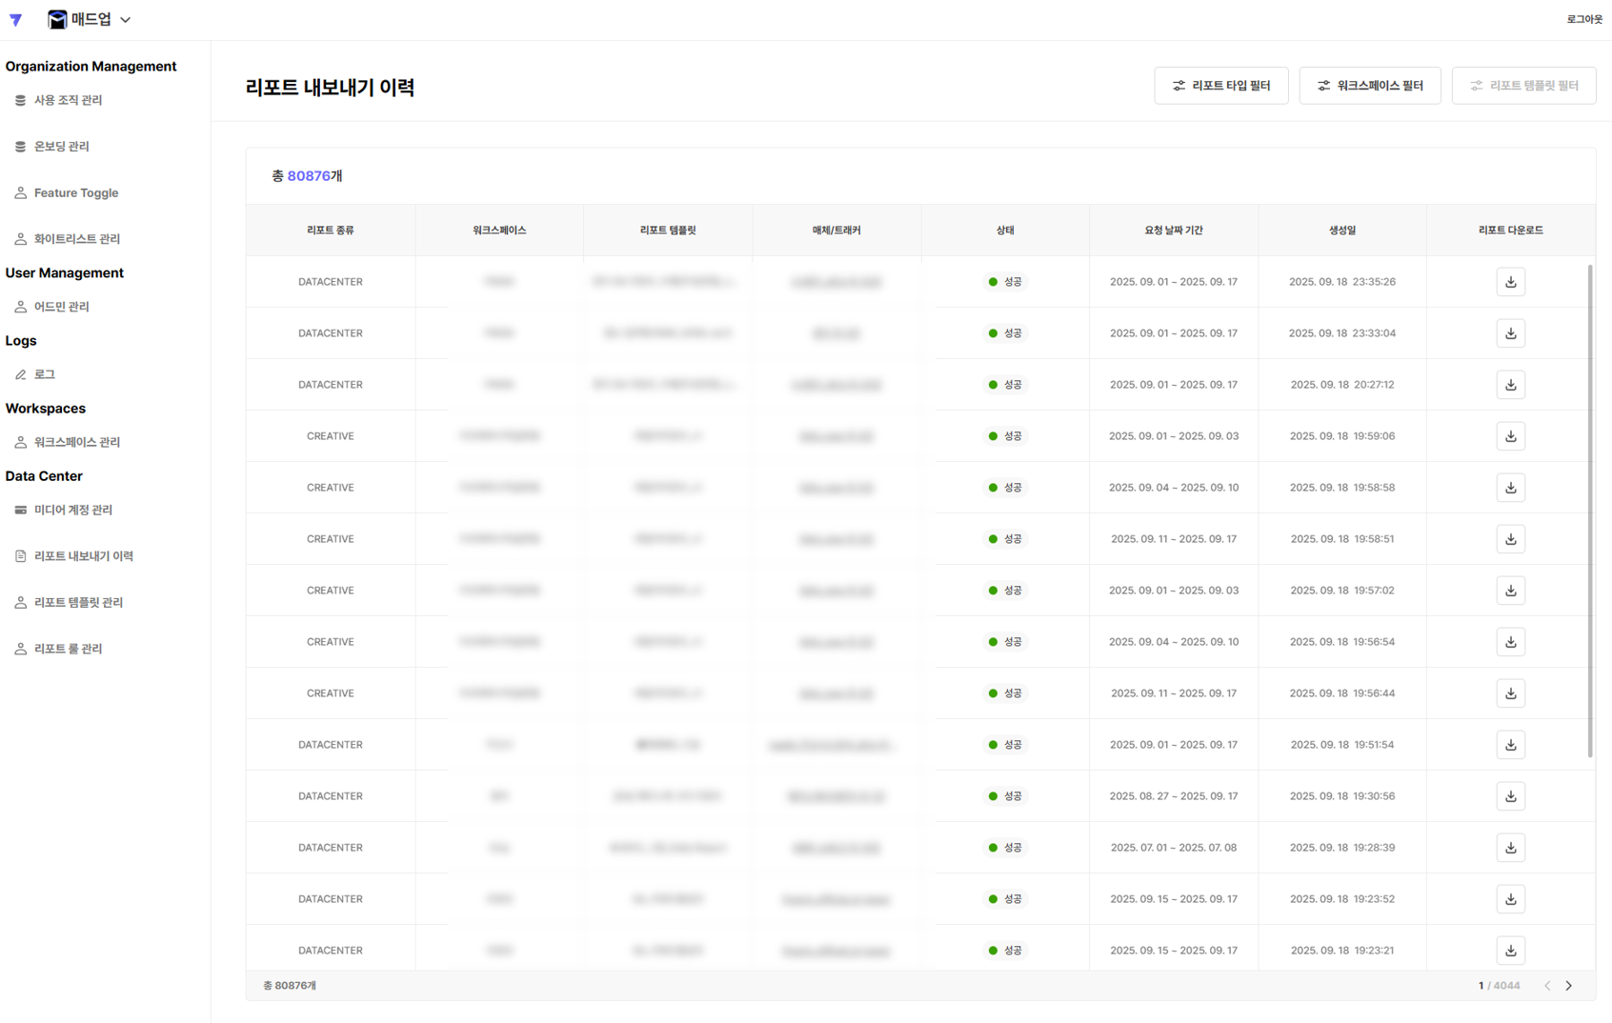Click the 로그아웃 link
This screenshot has height=1023, width=1612.
1583,19
